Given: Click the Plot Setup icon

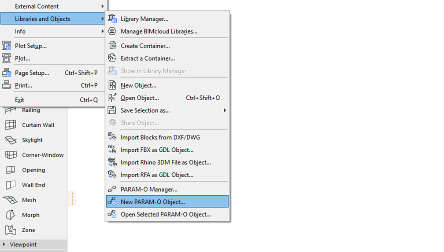Looking at the screenshot, I should click(7, 46).
